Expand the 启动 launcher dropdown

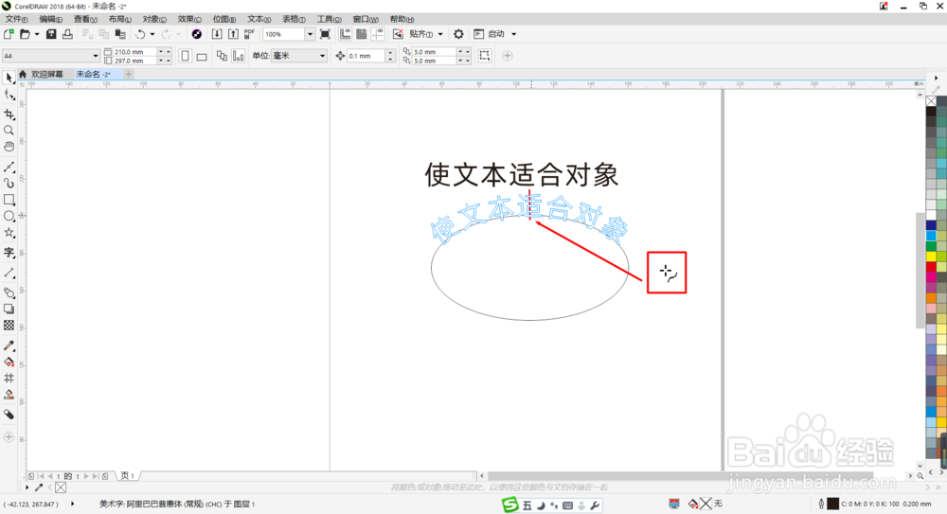tap(514, 34)
